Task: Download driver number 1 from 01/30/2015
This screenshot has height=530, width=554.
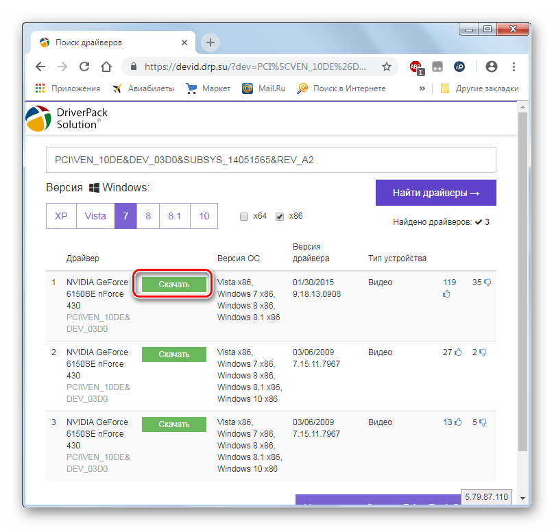Action: pos(174,285)
